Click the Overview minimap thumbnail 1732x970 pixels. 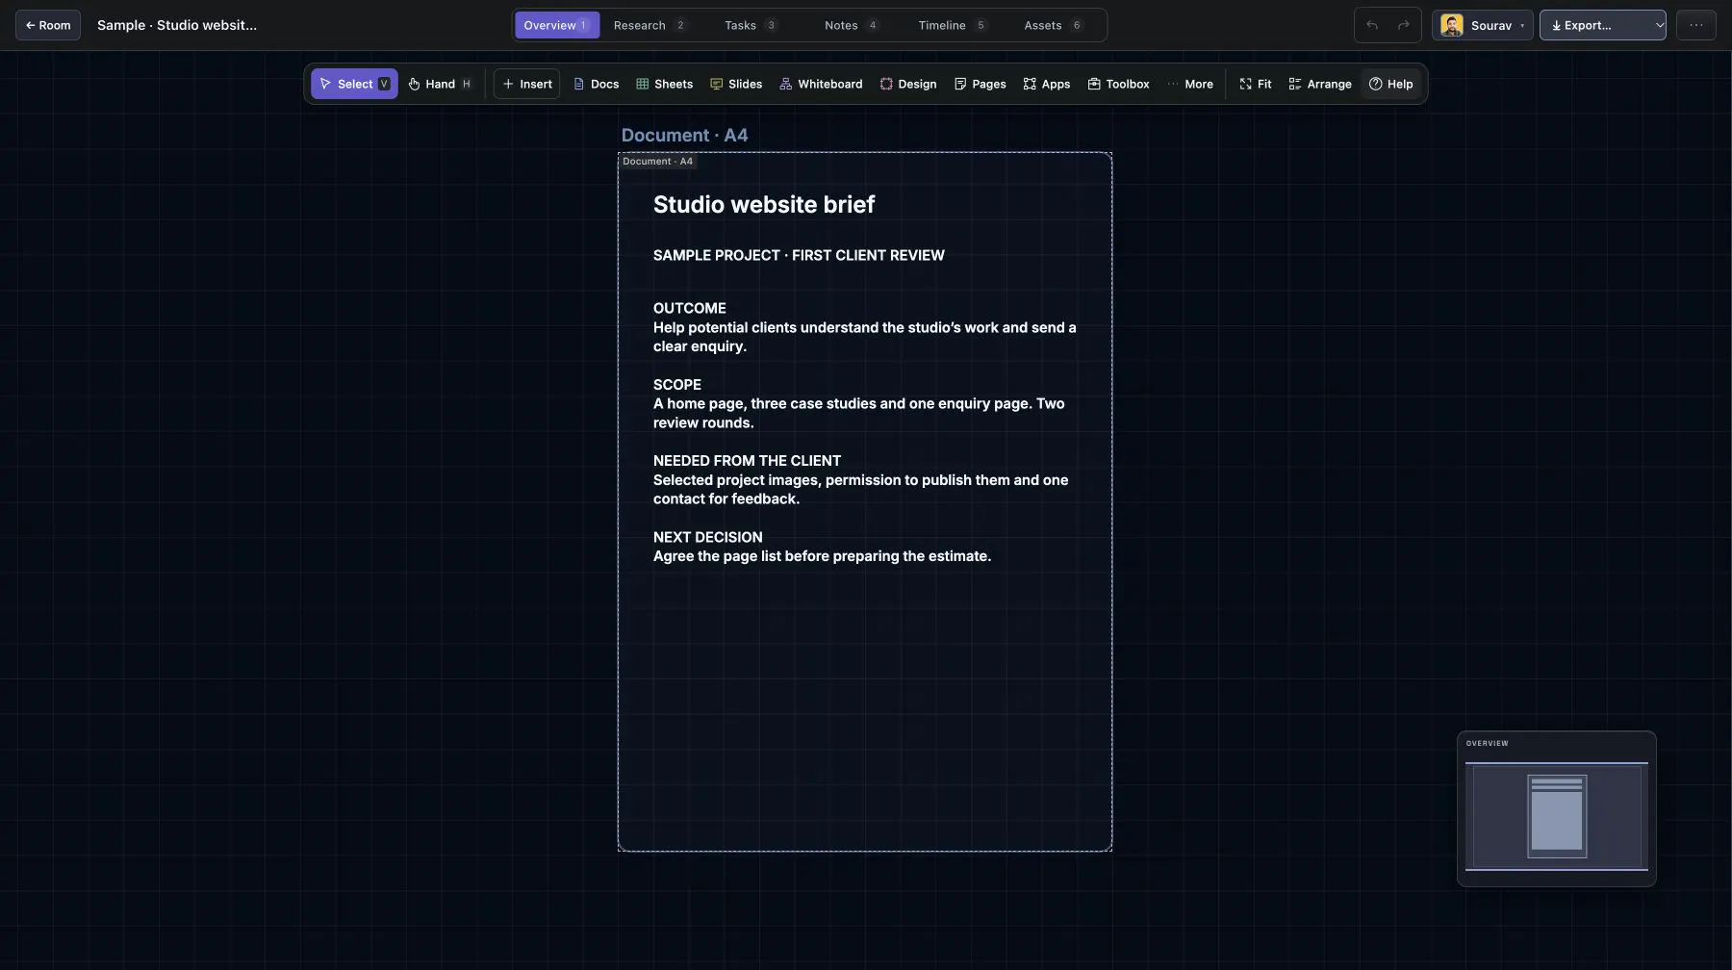pos(1557,816)
